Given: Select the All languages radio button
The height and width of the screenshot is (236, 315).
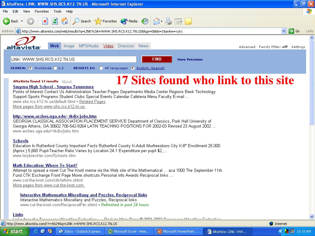Looking at the screenshot, I should [x=101, y=68].
